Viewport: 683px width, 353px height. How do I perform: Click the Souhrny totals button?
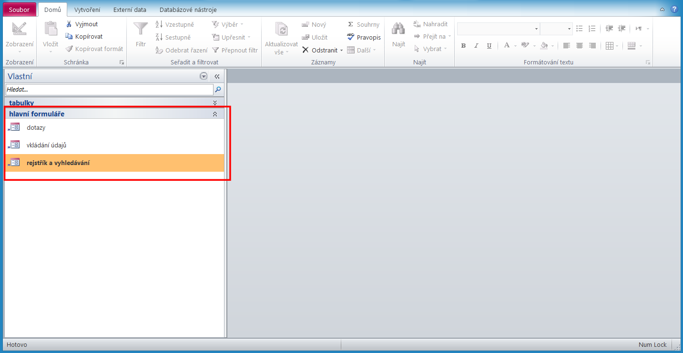(x=363, y=24)
